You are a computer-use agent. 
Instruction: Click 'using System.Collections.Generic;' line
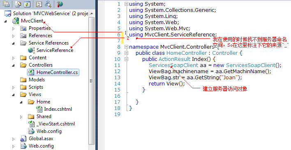172,10
